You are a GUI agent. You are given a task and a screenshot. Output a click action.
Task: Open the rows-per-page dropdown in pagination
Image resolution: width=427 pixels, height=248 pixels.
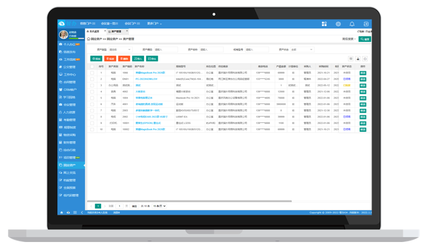click(159, 206)
